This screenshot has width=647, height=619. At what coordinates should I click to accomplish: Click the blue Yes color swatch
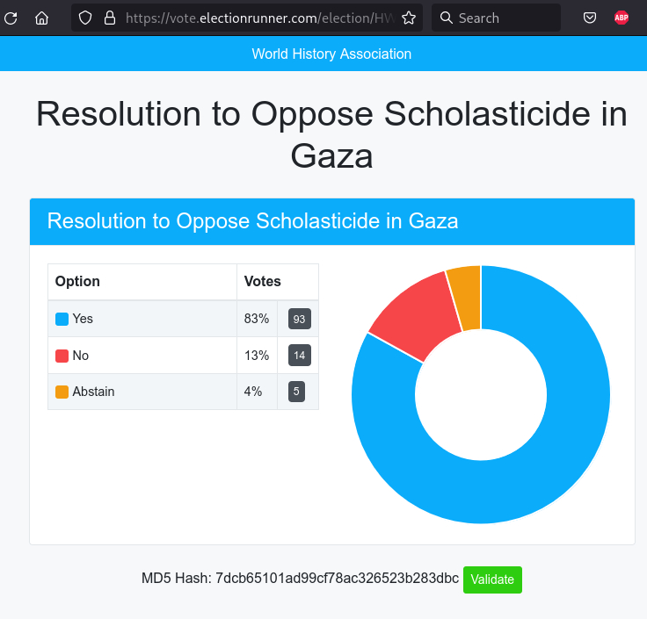pyautogui.click(x=62, y=319)
